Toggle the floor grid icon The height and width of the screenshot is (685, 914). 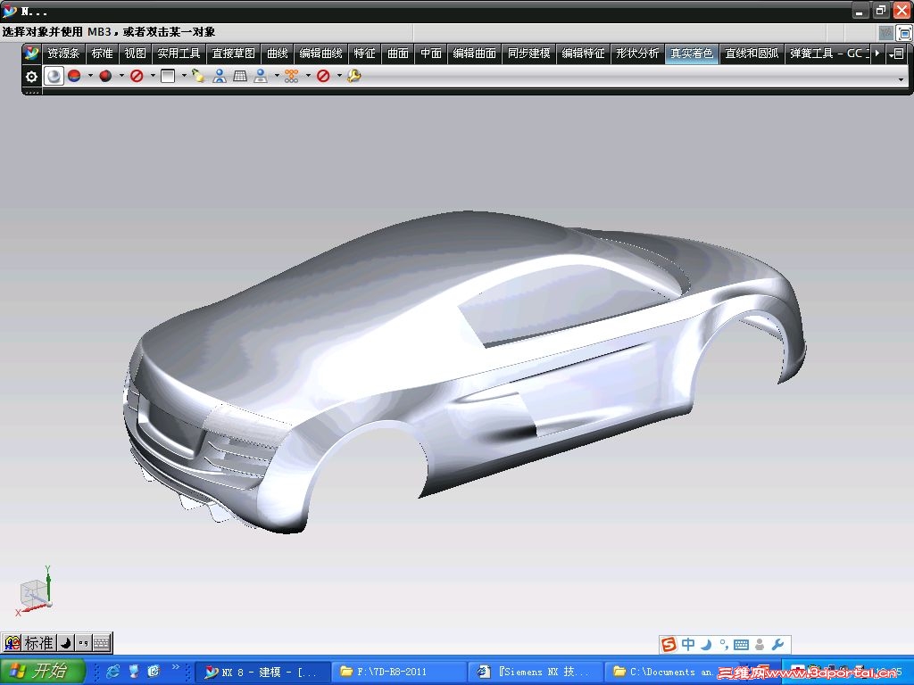[240, 76]
